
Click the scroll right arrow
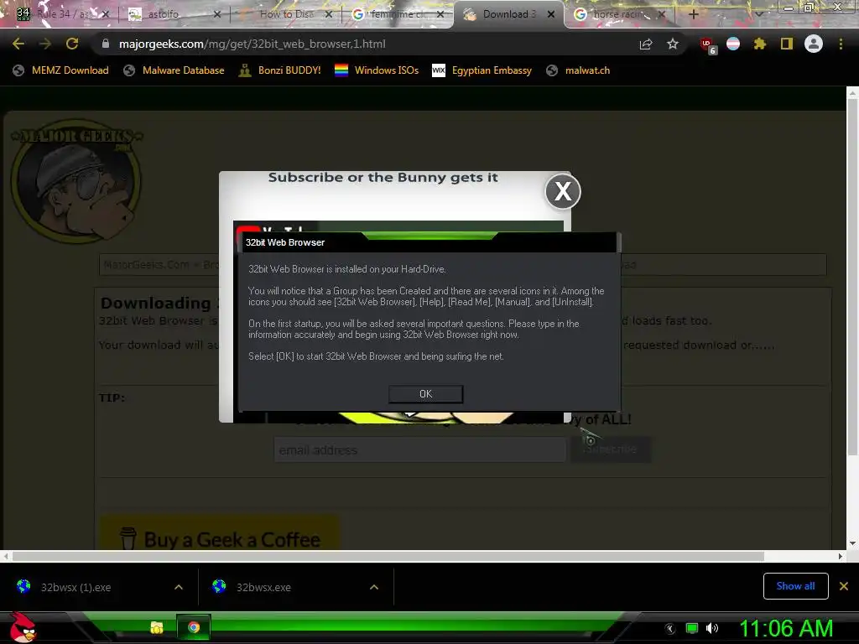click(841, 556)
